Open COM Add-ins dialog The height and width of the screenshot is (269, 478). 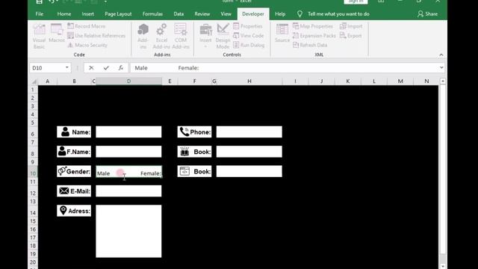point(181,37)
